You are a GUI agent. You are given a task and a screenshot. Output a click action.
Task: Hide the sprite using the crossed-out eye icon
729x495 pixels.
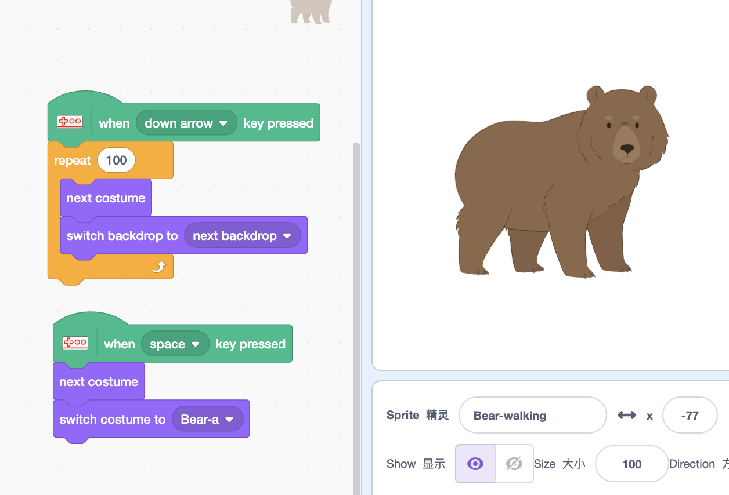click(x=514, y=464)
